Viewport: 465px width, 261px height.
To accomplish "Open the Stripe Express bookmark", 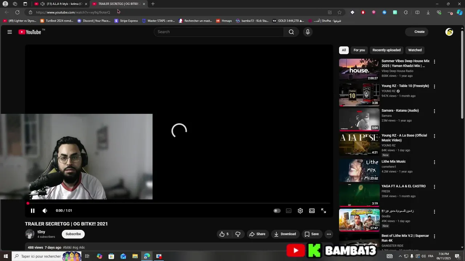I will point(126,21).
